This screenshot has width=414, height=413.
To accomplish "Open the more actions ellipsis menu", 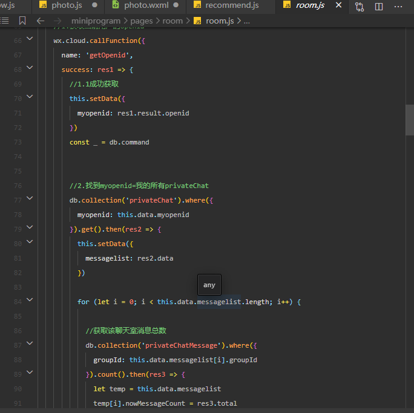I will point(398,6).
